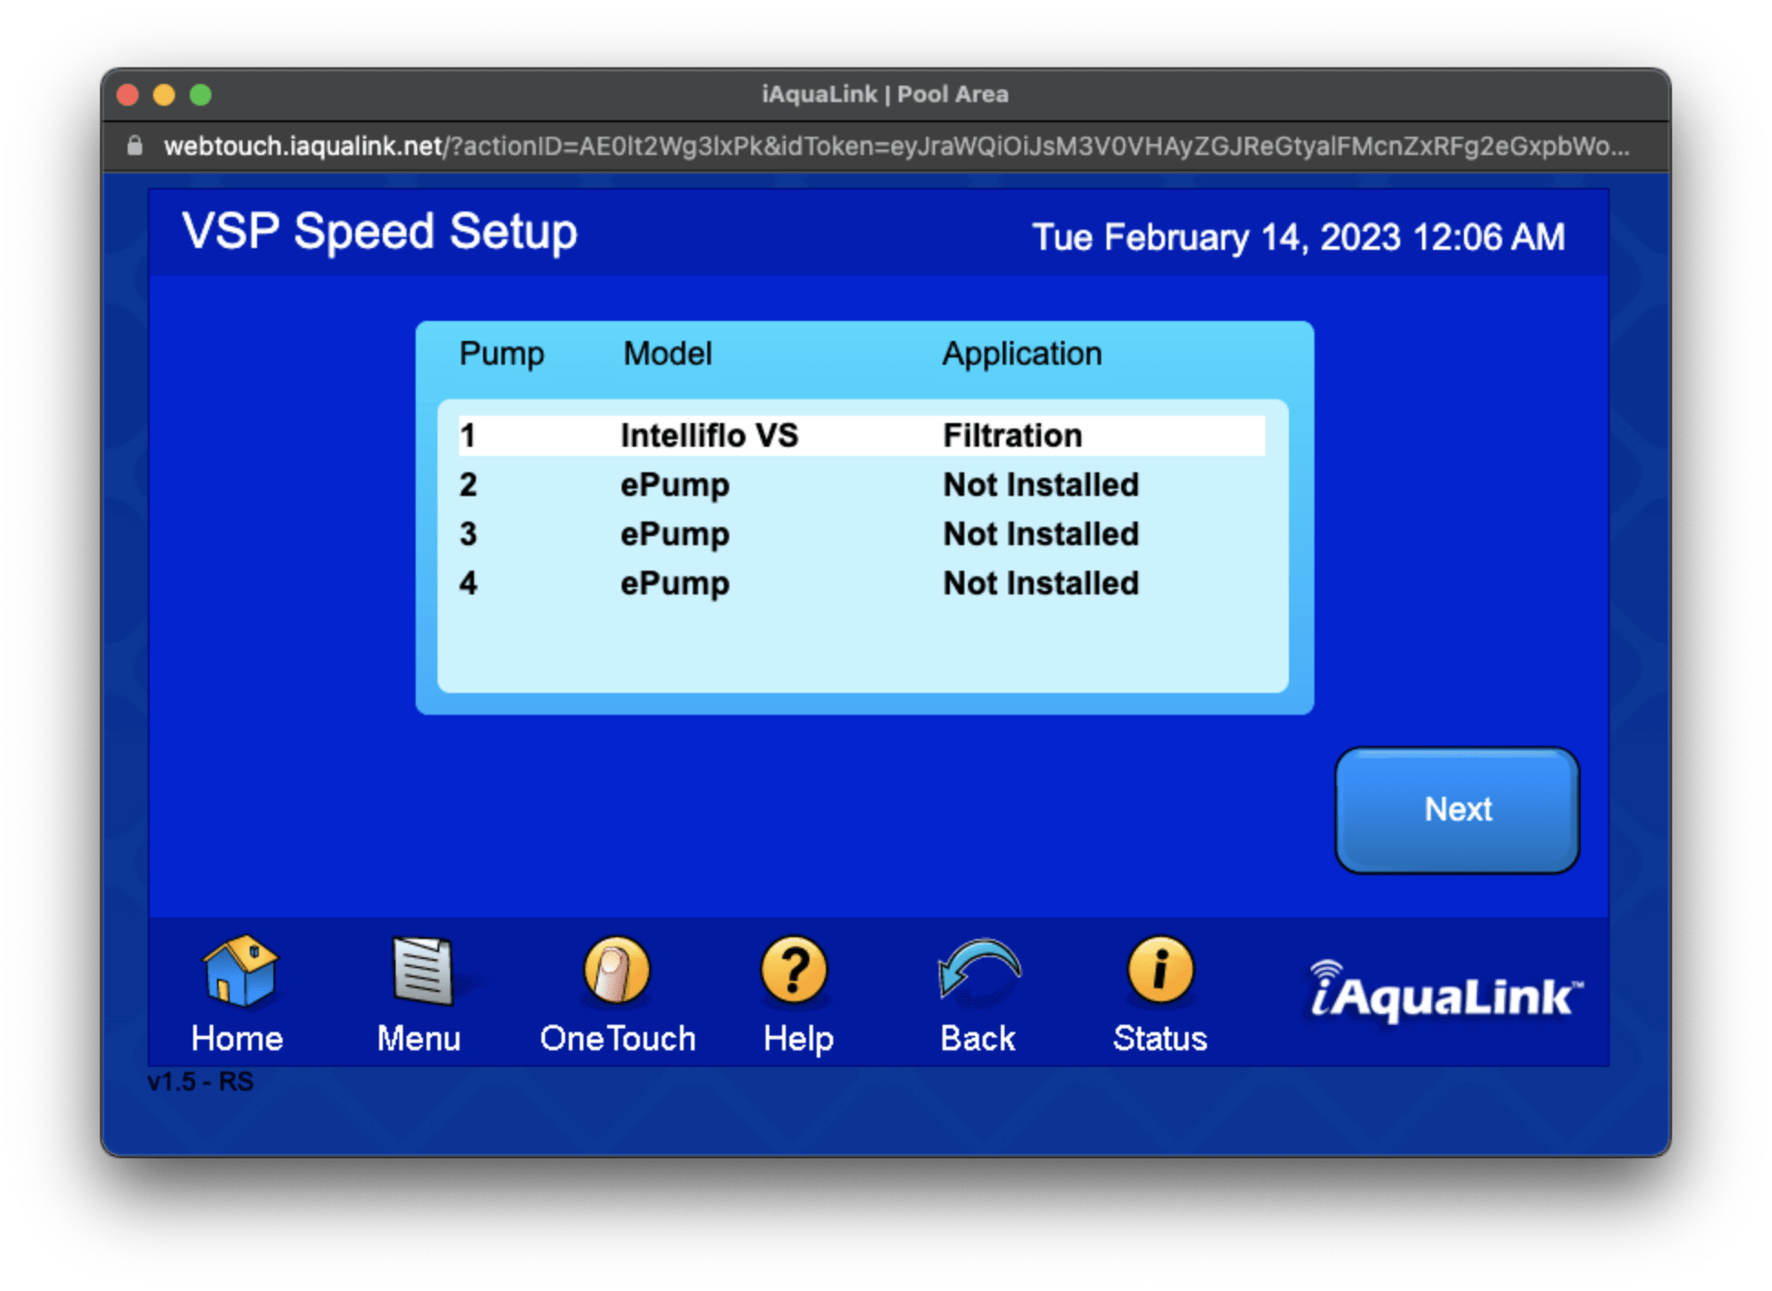Click the iAquaLink logo
1772x1291 pixels.
1447,991
